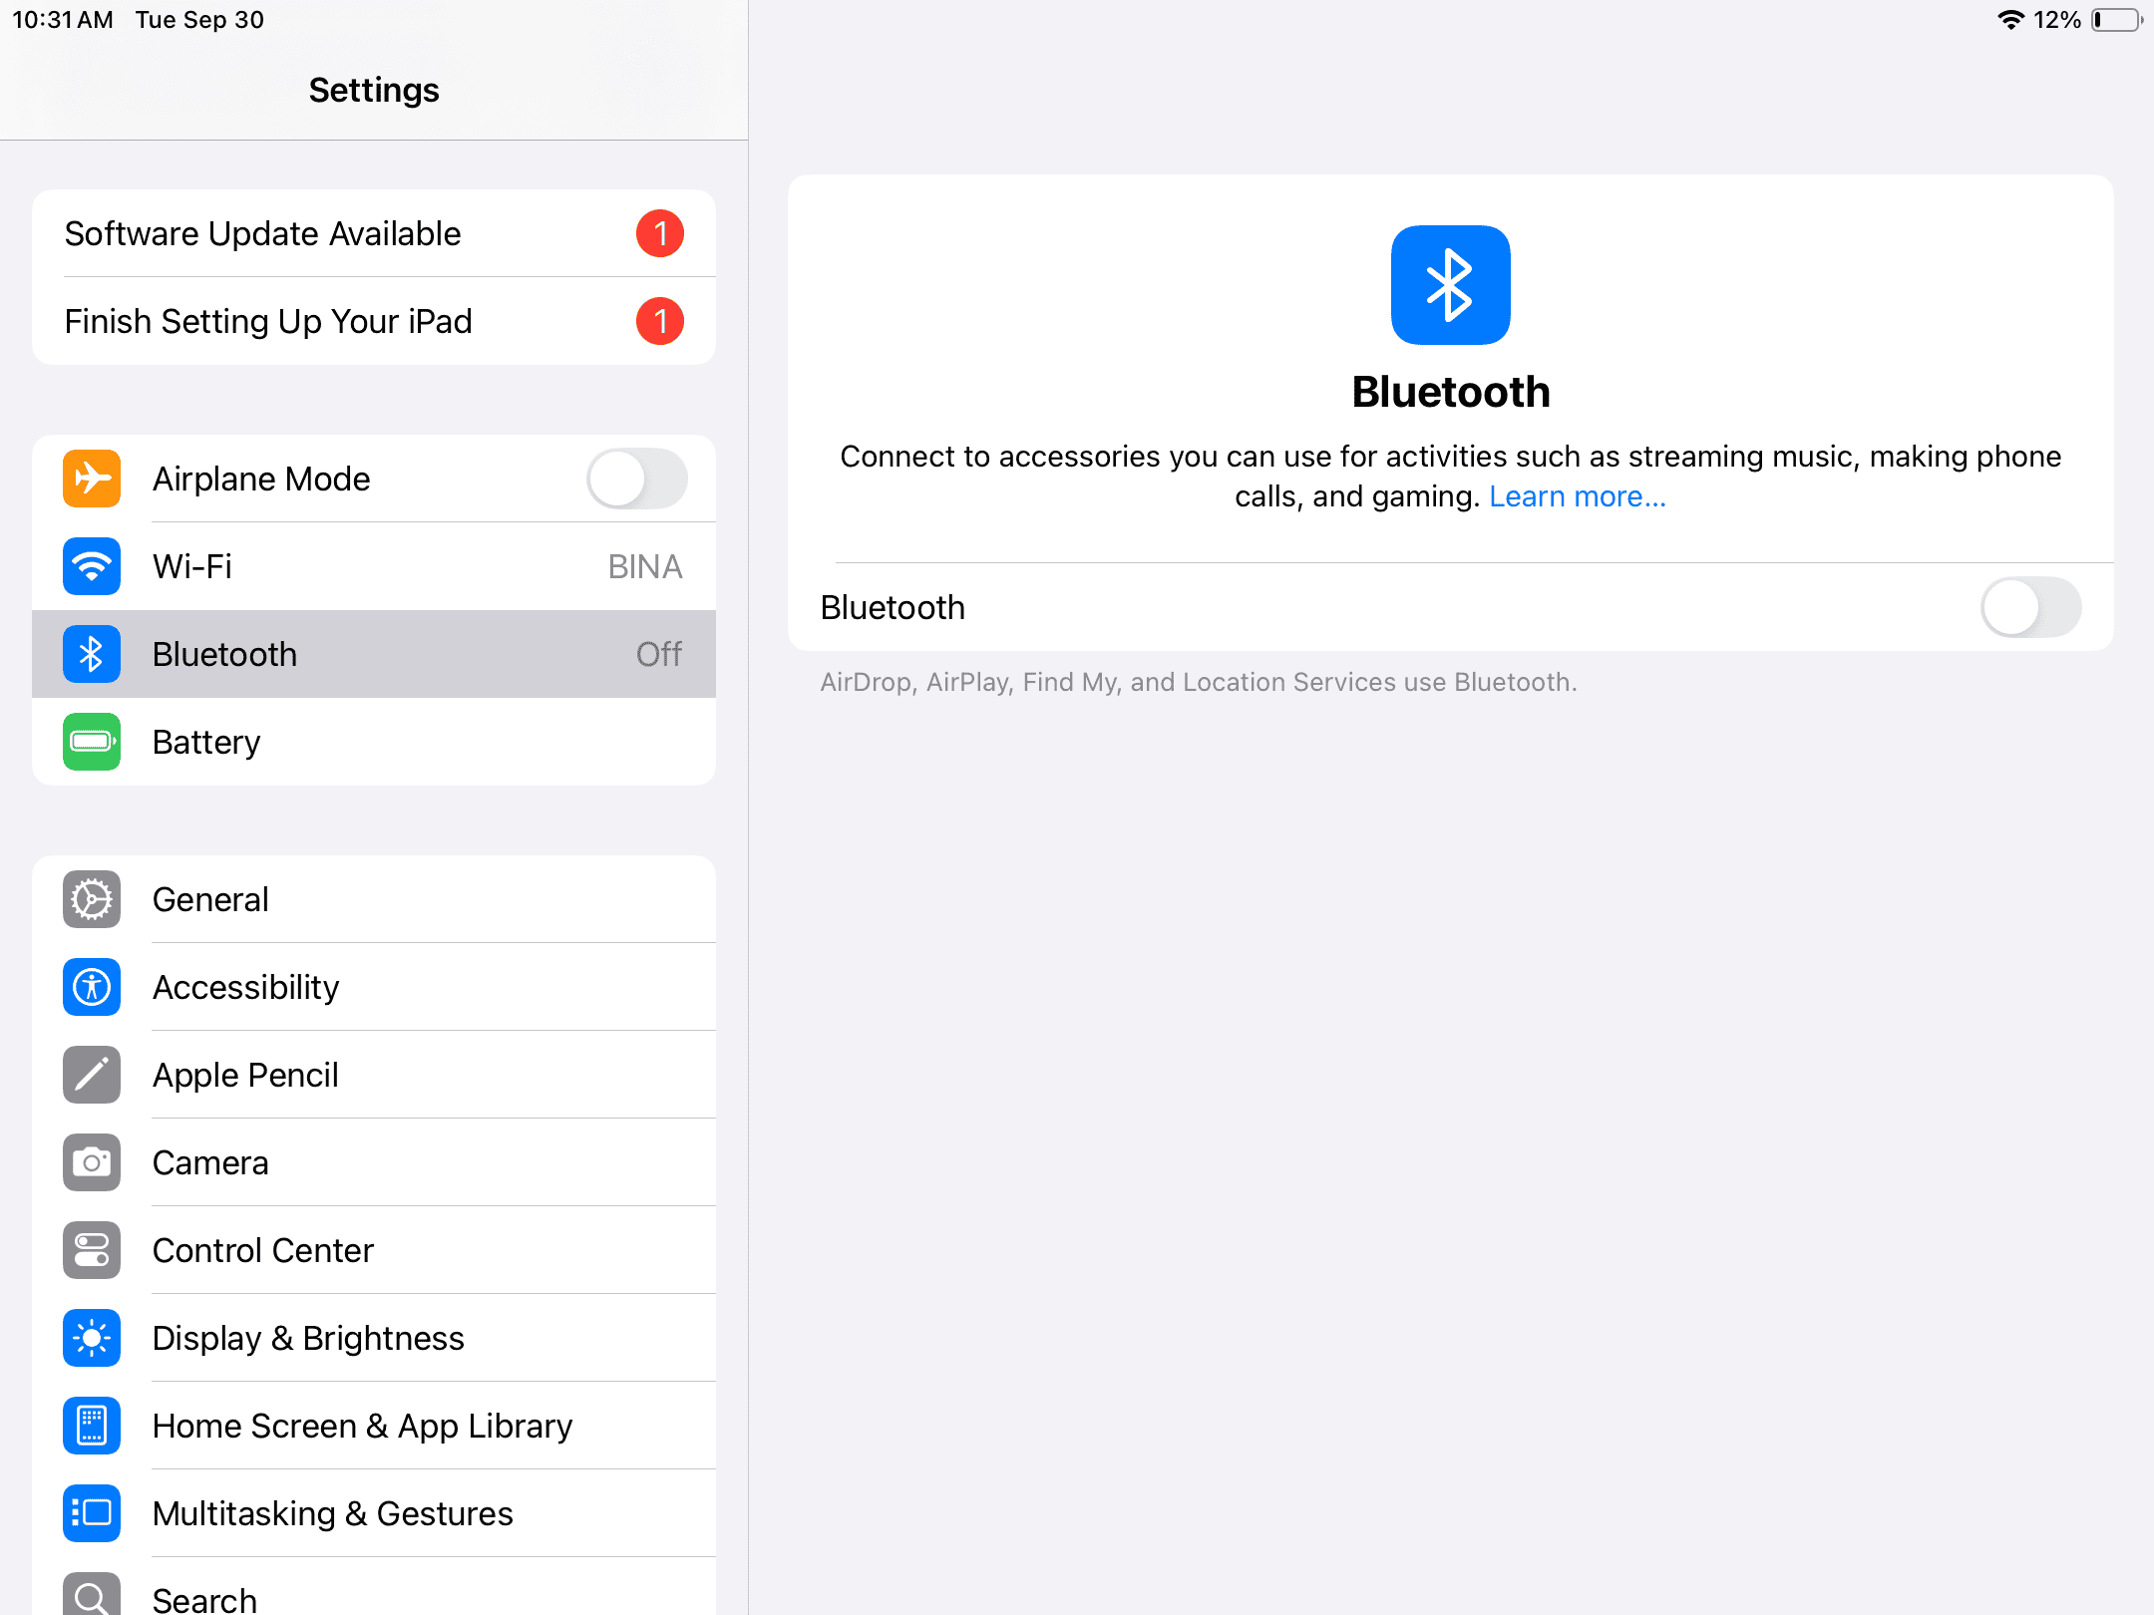
Task: Select Bluetooth row showing Off
Action: [x=373, y=654]
